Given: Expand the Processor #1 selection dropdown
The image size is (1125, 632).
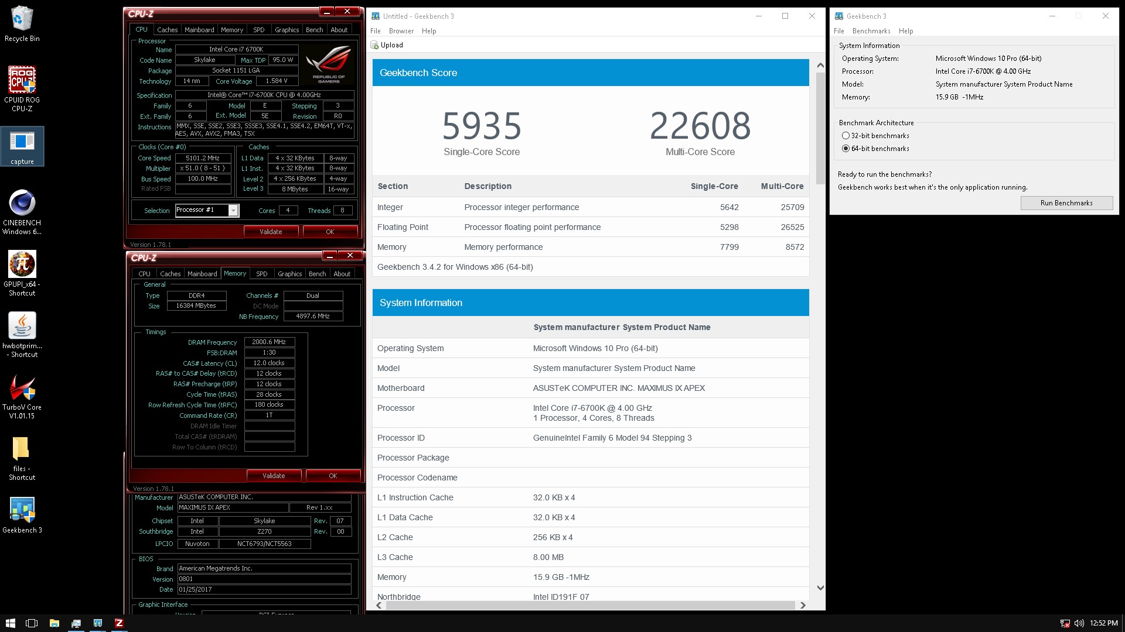Looking at the screenshot, I should click(x=233, y=210).
